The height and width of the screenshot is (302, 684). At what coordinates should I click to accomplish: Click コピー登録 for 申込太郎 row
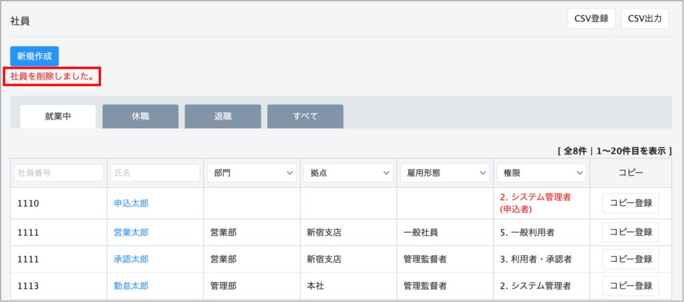pos(631,203)
